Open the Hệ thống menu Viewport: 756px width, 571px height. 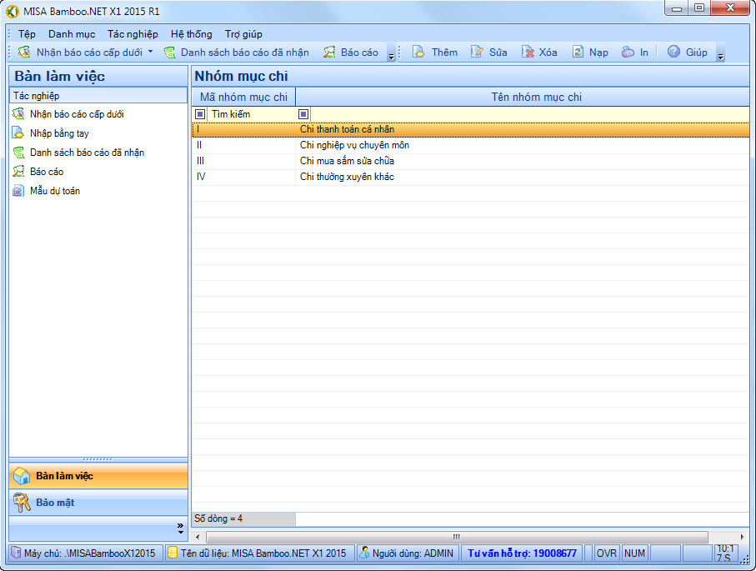click(x=192, y=33)
